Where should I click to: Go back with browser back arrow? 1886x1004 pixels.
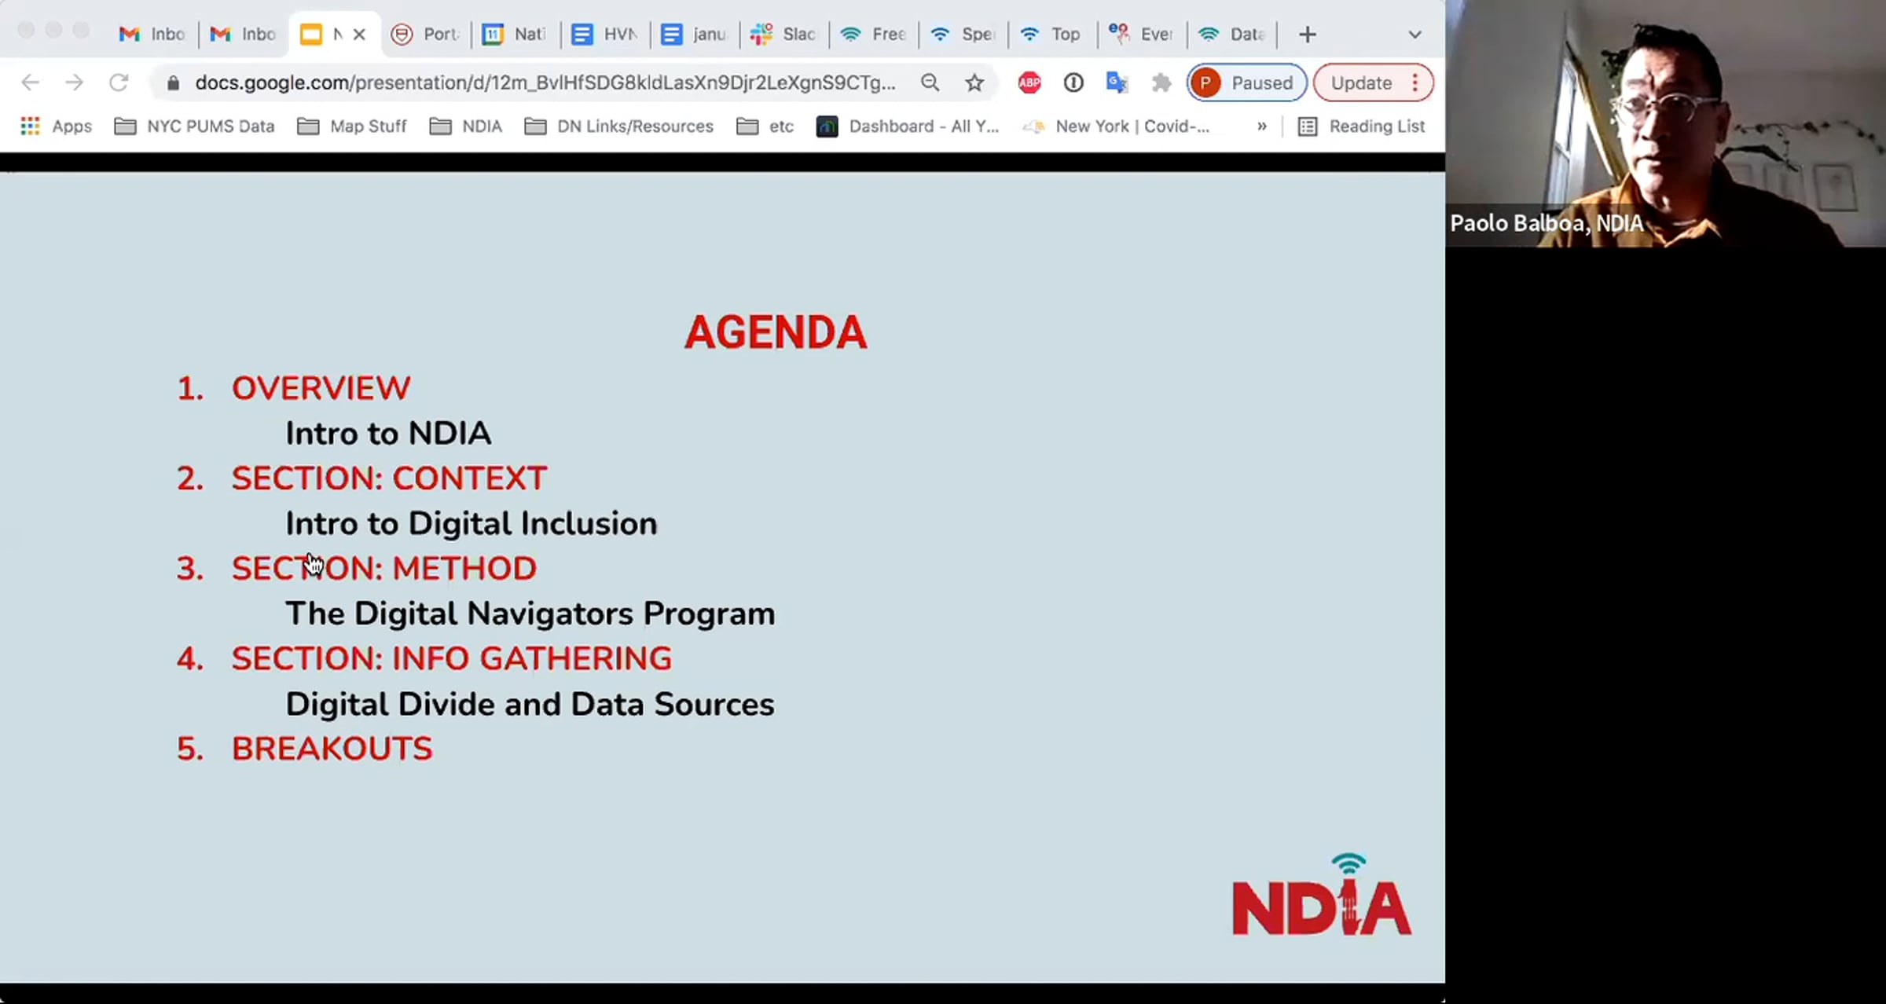(30, 82)
